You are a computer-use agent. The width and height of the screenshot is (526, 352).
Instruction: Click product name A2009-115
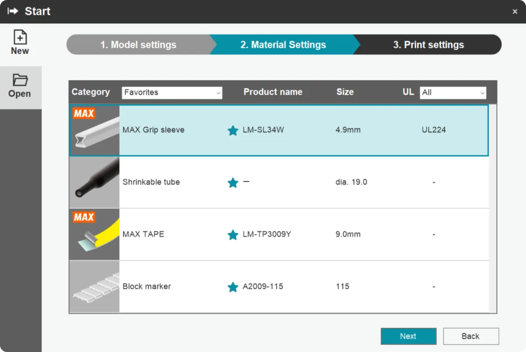pyautogui.click(x=263, y=286)
